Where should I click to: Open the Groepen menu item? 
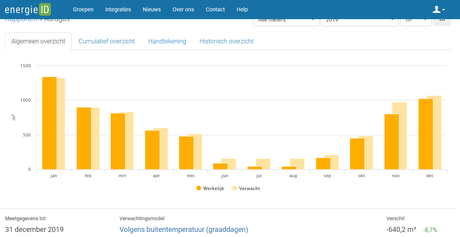(83, 9)
